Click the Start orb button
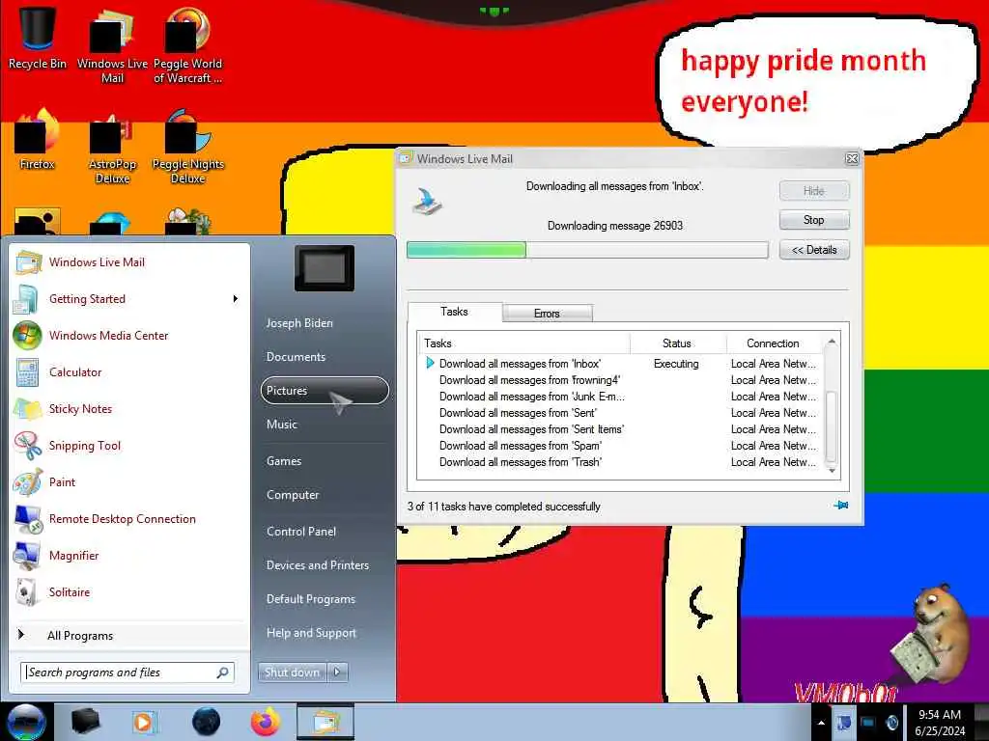Image resolution: width=989 pixels, height=741 pixels. (x=26, y=722)
